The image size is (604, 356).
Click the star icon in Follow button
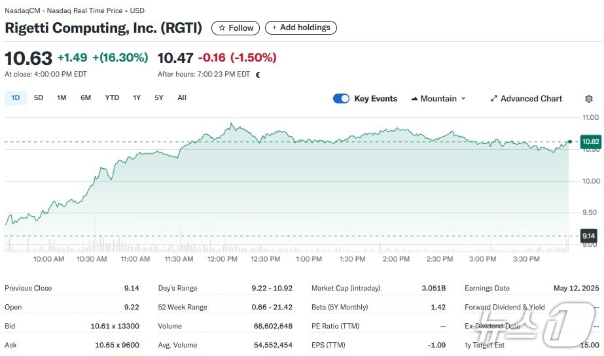[x=222, y=28]
